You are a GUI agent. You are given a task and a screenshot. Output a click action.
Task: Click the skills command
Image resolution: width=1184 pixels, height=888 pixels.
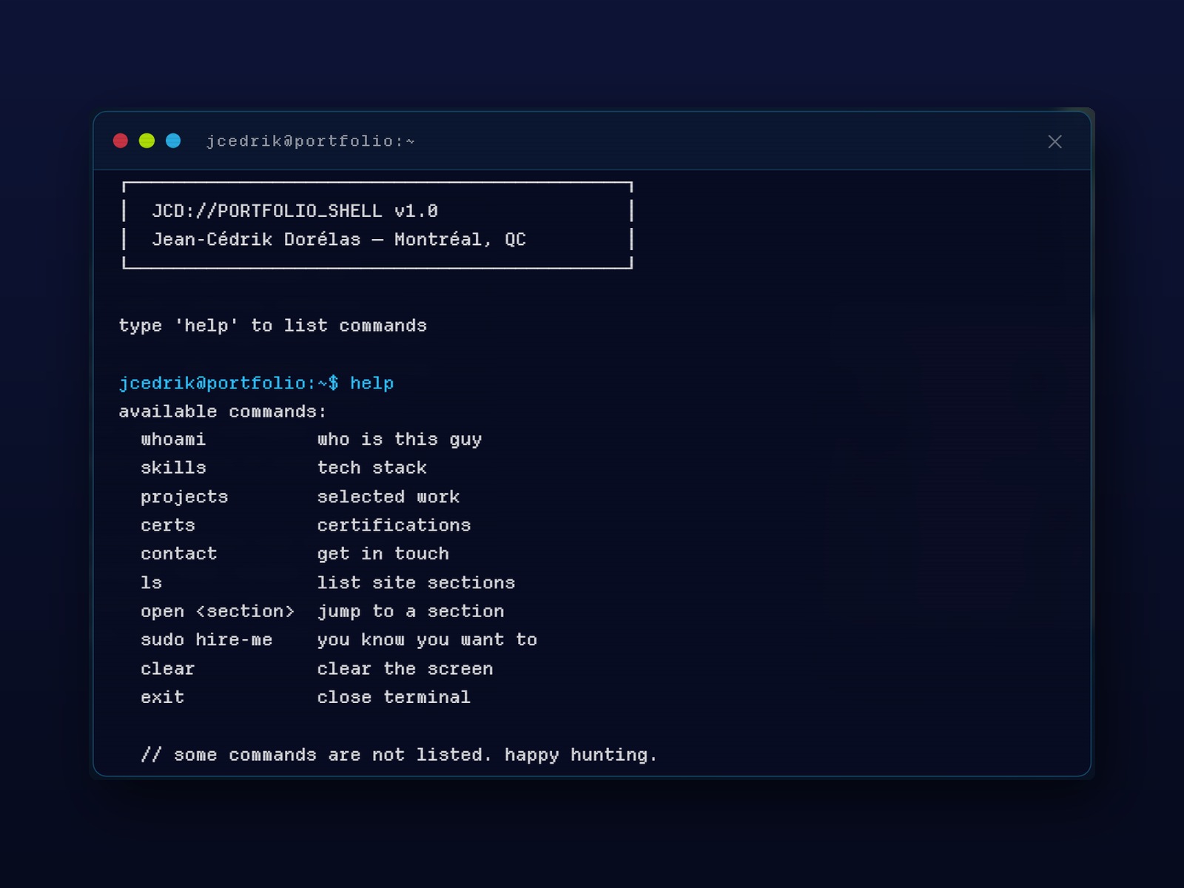pyautogui.click(x=173, y=468)
